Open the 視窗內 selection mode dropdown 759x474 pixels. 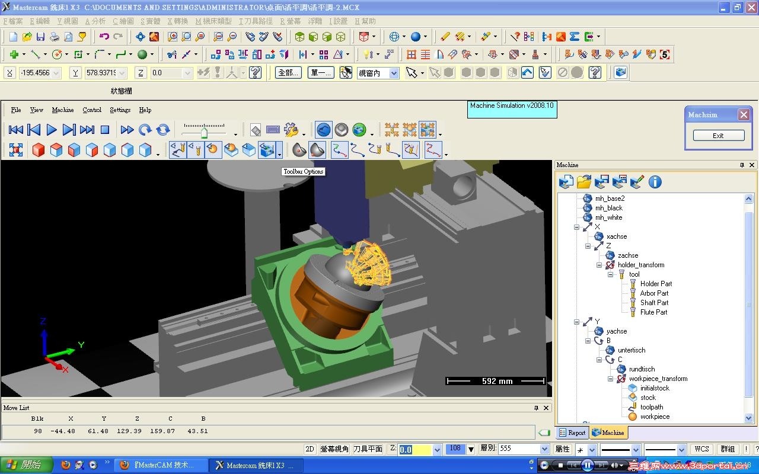[x=394, y=73]
